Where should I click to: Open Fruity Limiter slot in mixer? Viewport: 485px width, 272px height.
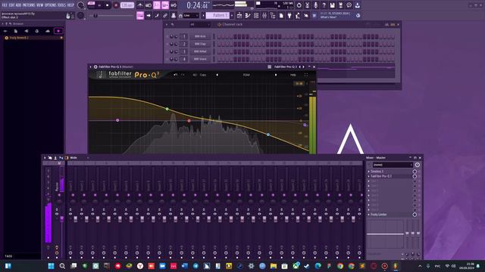[391, 215]
